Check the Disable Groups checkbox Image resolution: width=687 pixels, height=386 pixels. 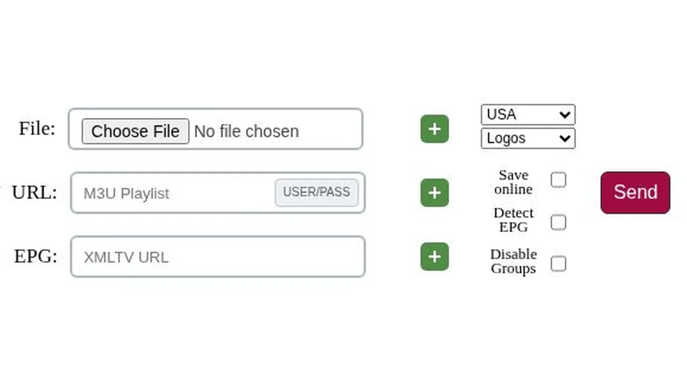pos(558,264)
